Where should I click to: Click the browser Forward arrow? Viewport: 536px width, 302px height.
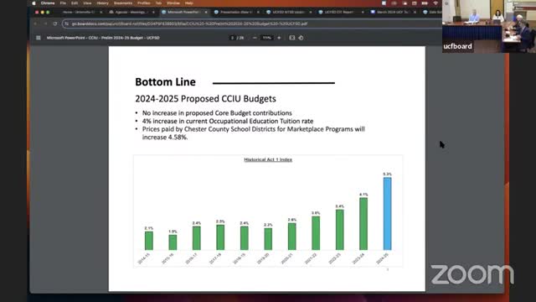tap(45, 23)
